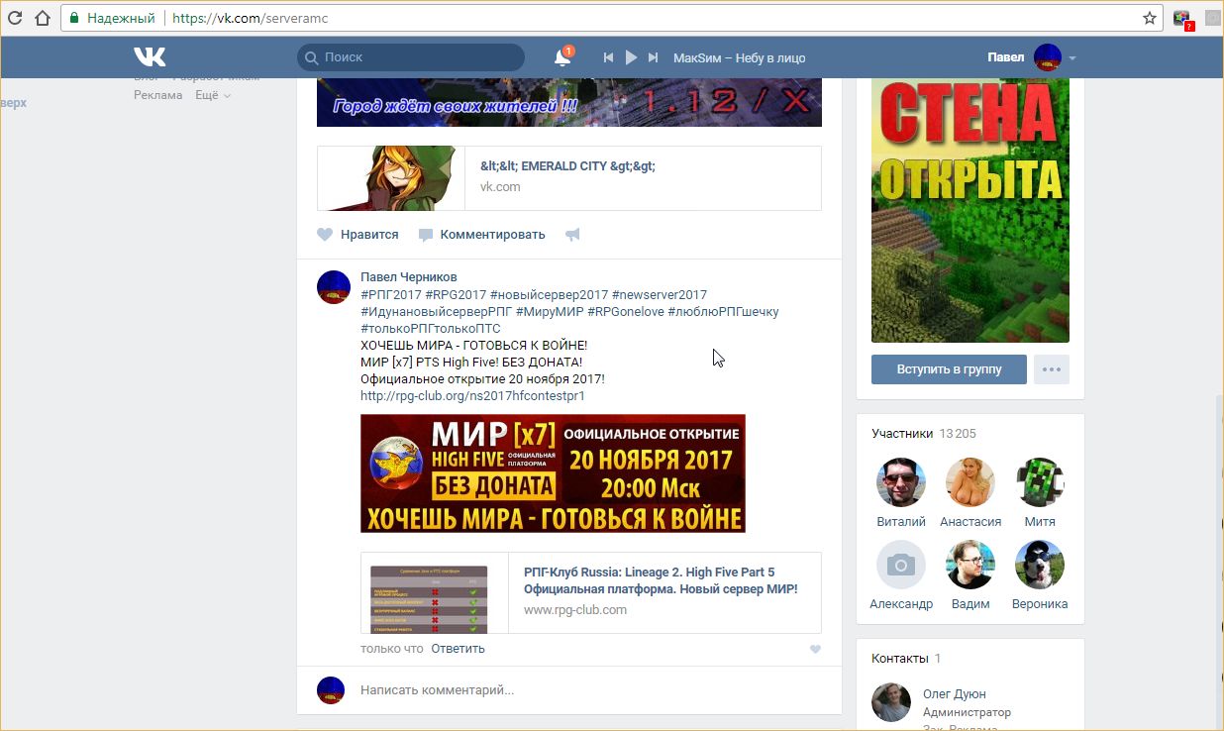Click Ответить to reply to comment
This screenshot has width=1224, height=731.
(x=458, y=649)
